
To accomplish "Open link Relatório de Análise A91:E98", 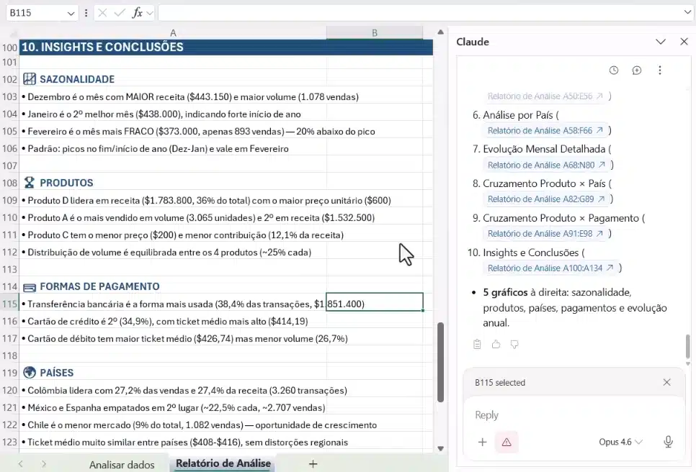I will pos(545,234).
